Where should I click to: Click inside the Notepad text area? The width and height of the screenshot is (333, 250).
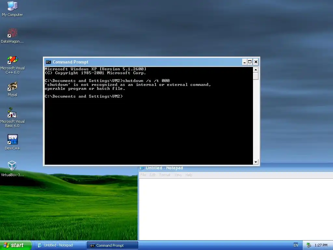236,209
